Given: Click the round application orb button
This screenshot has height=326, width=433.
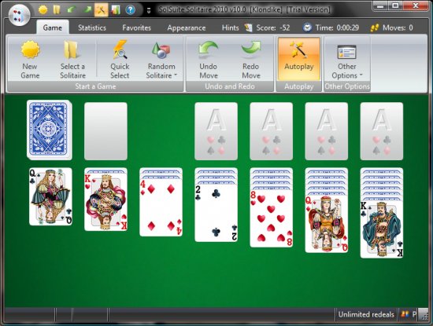Looking at the screenshot, I should point(20,15).
